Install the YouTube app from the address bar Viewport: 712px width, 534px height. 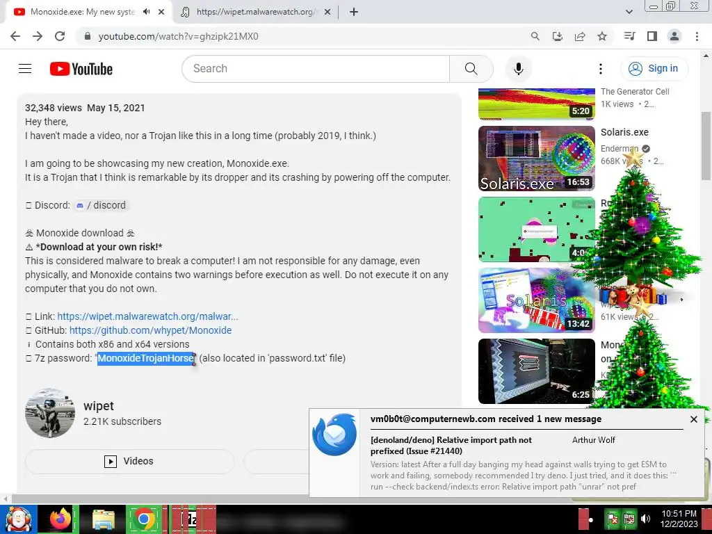pos(558,36)
